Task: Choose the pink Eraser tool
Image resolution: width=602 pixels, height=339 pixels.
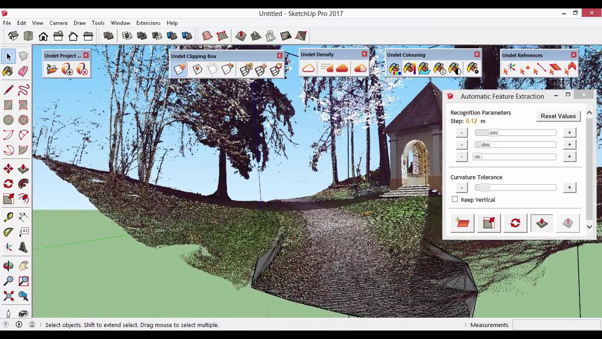Action: click(x=23, y=71)
